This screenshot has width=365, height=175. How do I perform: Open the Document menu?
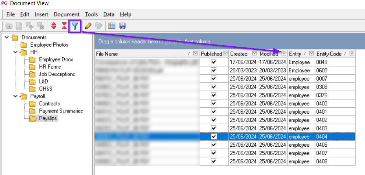coord(66,14)
